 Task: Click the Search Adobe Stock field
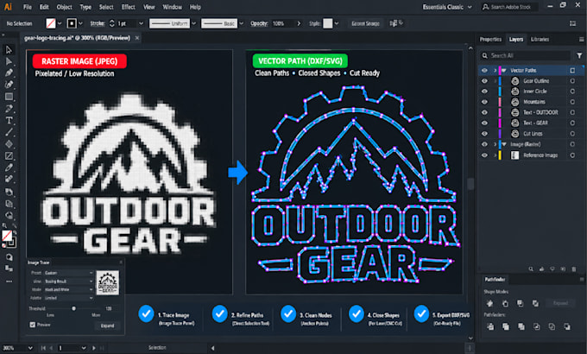510,7
